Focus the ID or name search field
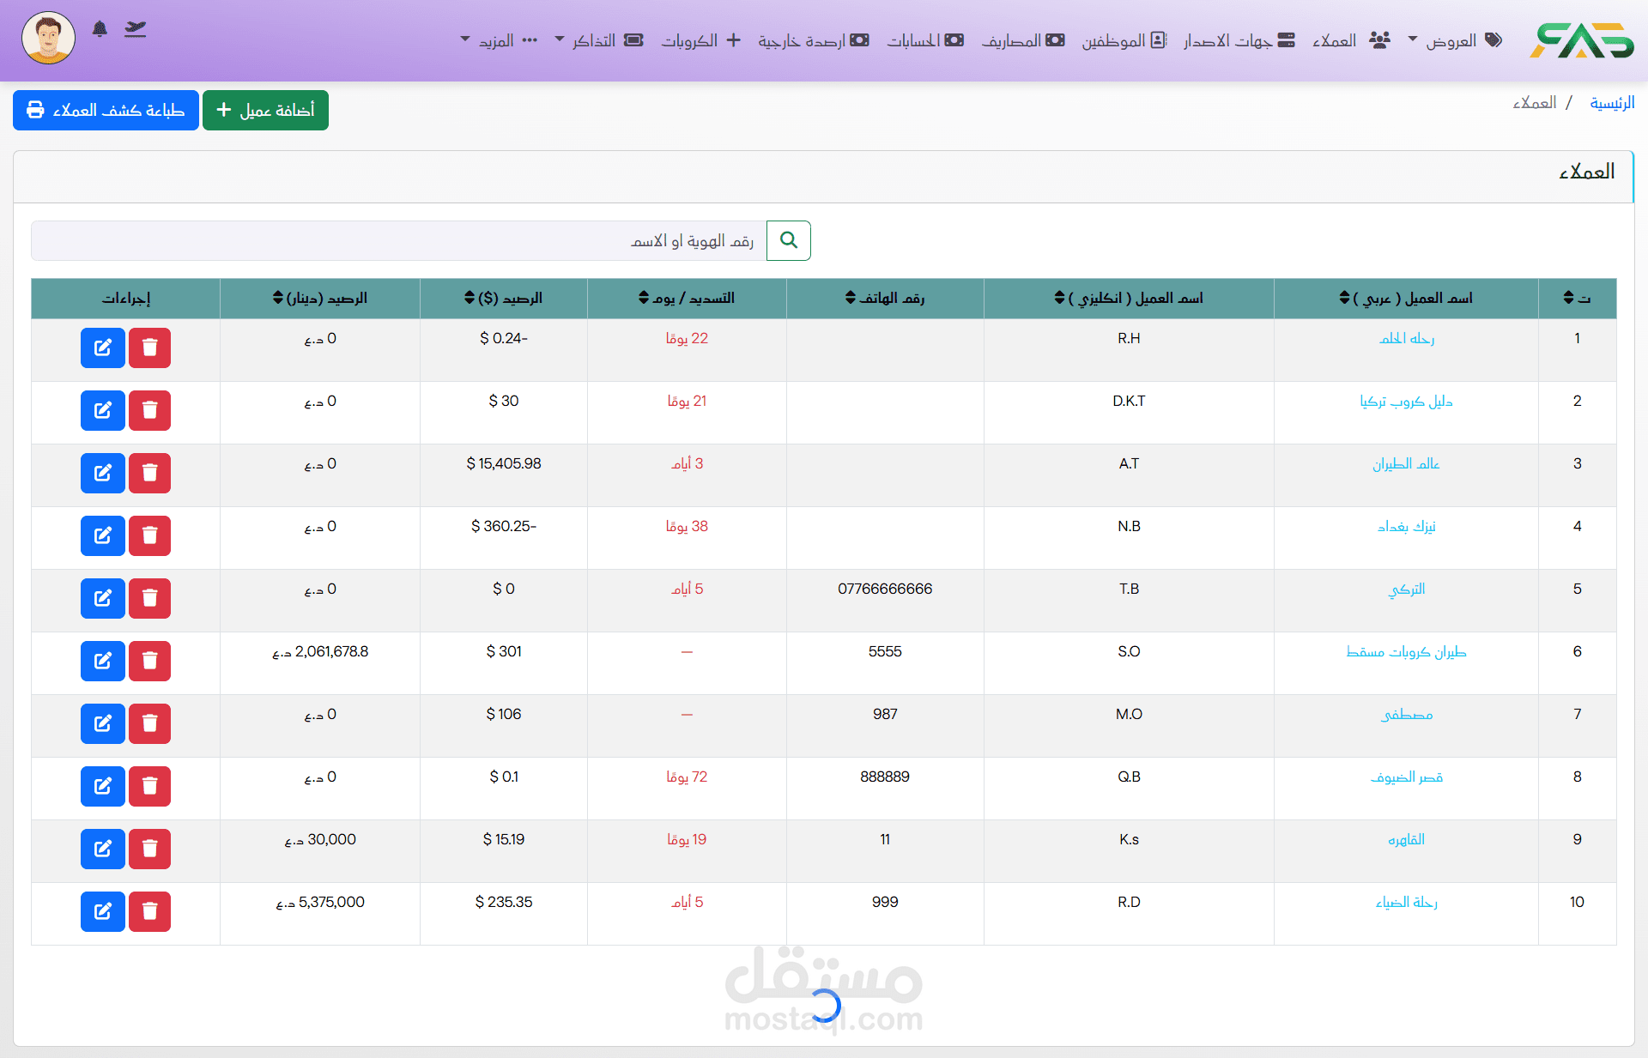 399,240
